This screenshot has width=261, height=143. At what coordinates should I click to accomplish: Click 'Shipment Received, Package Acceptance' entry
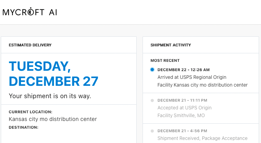click(202, 138)
